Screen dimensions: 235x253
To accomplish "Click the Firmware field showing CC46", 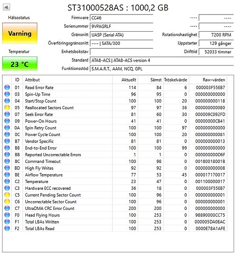I will tap(121, 18).
